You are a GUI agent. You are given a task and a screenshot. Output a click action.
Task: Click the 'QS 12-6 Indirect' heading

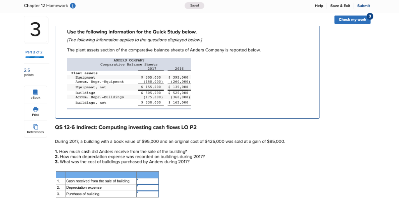[126, 127]
